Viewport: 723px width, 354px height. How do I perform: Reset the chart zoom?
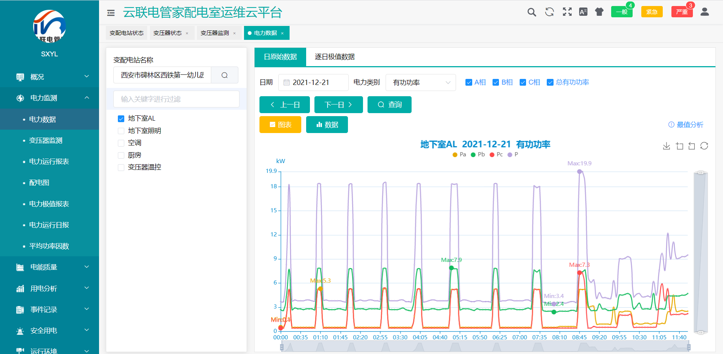coord(692,146)
